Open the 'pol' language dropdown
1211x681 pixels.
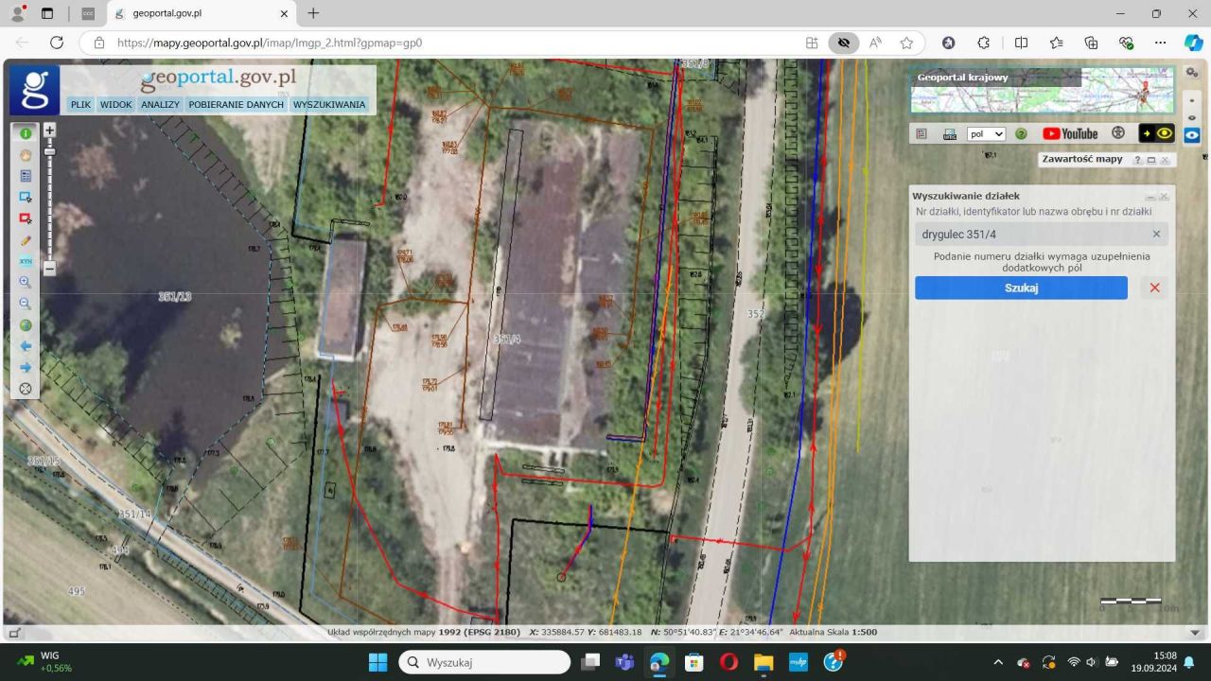click(986, 134)
